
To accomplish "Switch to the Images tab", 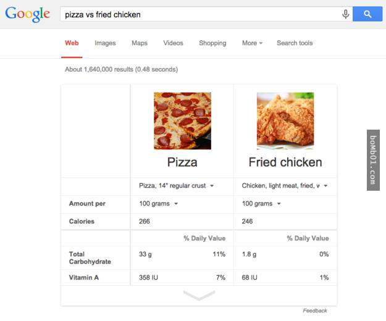I will [x=105, y=43].
